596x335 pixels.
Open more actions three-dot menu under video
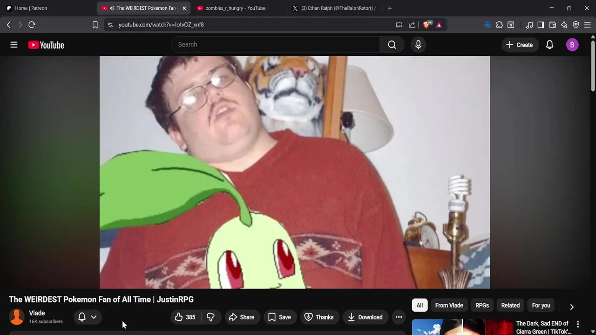(x=399, y=317)
